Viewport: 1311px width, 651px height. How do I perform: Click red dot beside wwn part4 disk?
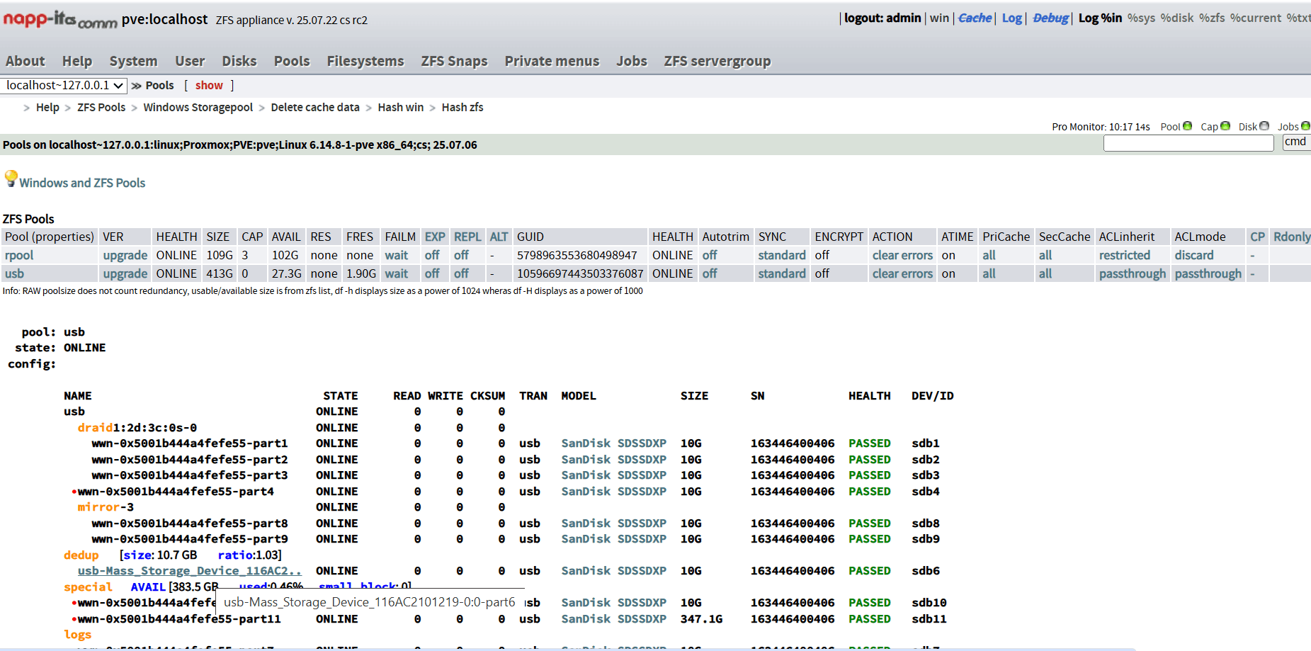74,492
